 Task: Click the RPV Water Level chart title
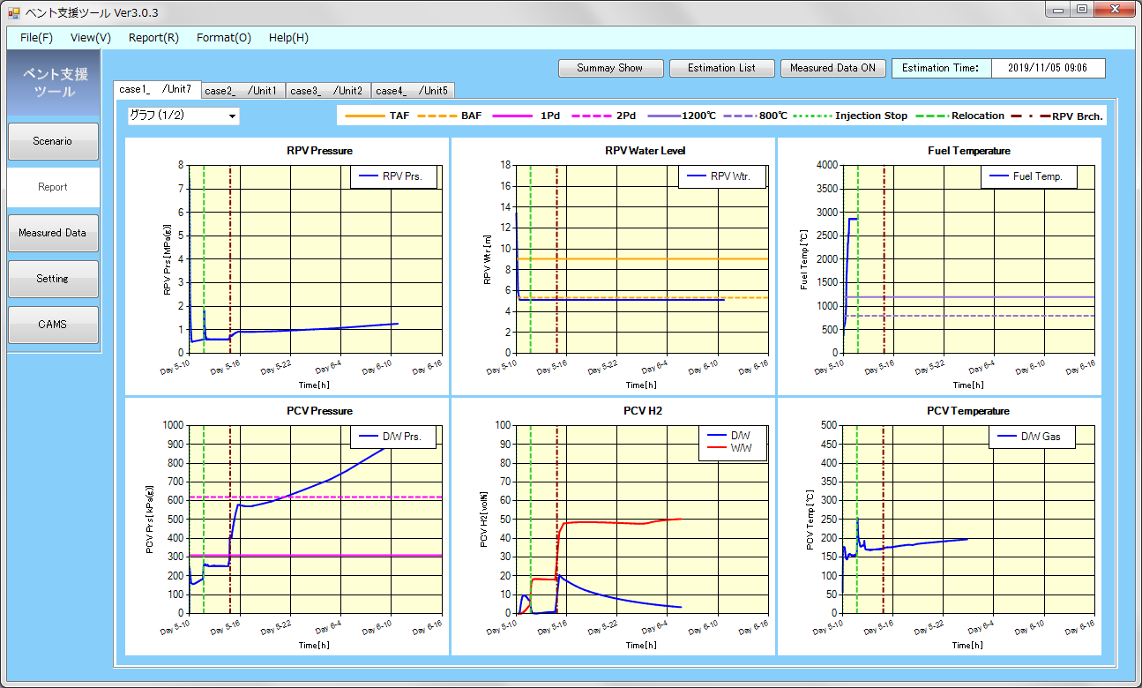click(x=646, y=151)
